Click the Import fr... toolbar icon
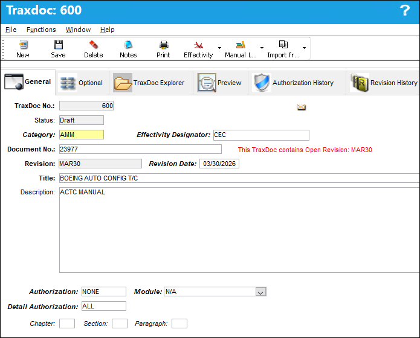The height and width of the screenshot is (338, 420). (x=283, y=45)
